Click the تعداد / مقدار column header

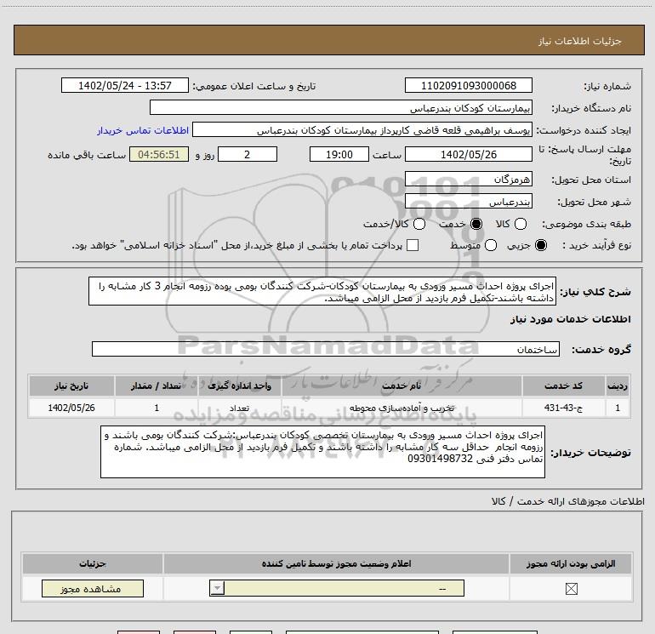tap(156, 386)
